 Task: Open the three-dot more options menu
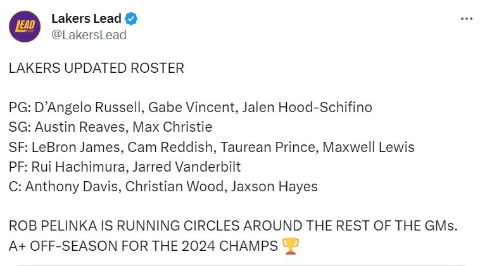pyautogui.click(x=467, y=19)
